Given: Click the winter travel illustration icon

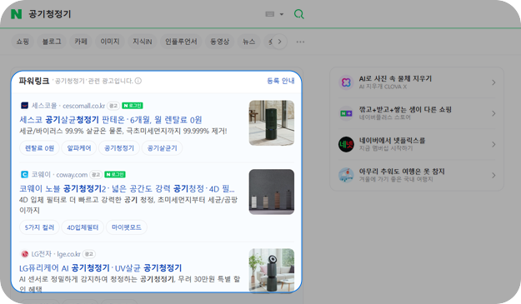Looking at the screenshot, I should (346, 175).
